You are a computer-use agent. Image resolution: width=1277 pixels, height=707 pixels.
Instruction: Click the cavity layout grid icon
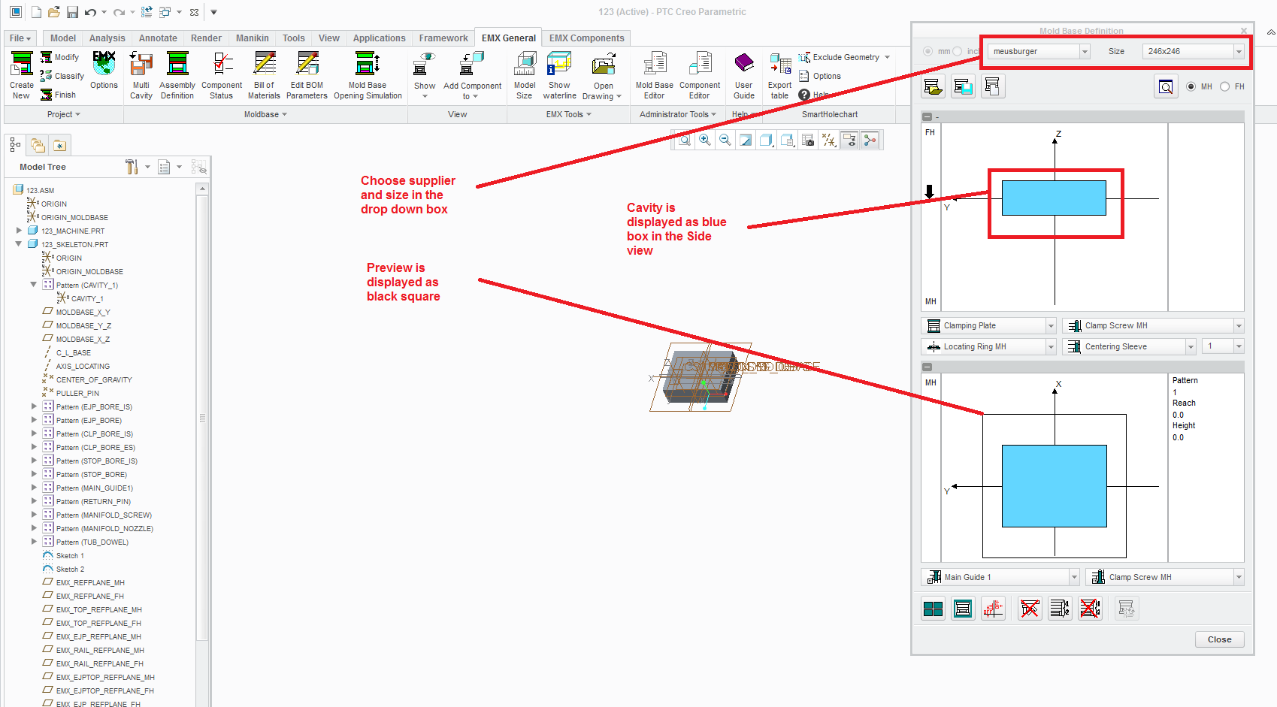coord(934,609)
